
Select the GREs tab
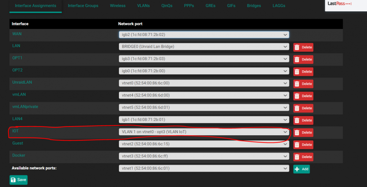pos(210,5)
